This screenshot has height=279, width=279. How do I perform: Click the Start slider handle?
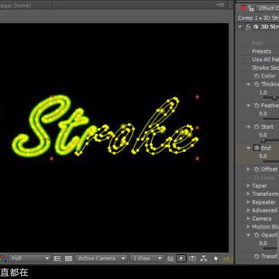tap(263, 140)
